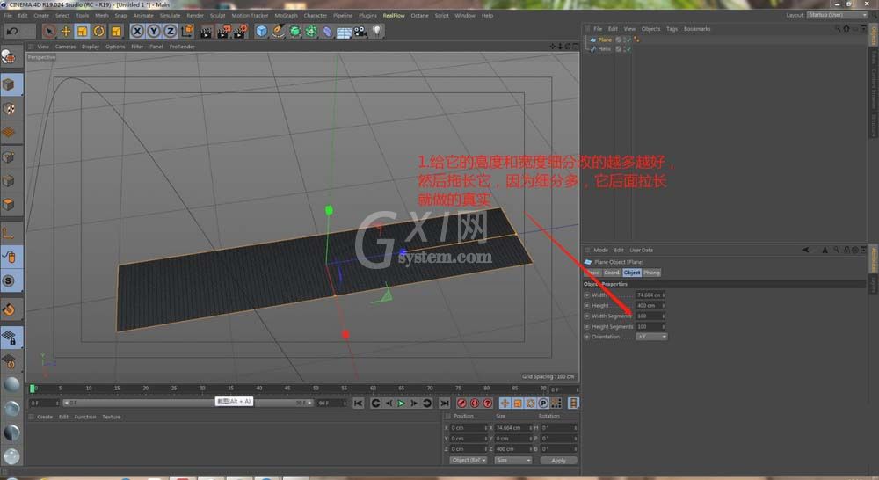Select the Scale tool
The width and height of the screenshot is (879, 480).
83,32
